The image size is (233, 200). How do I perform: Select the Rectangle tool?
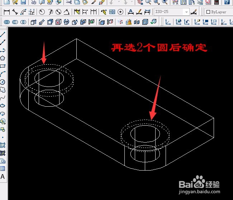coord(3,66)
